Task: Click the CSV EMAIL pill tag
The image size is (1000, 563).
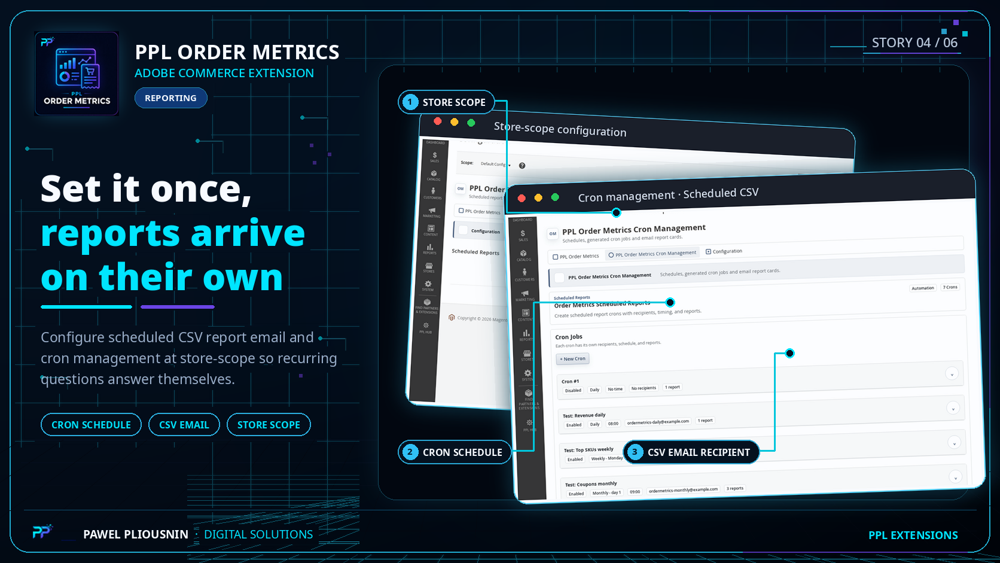Action: 184,425
